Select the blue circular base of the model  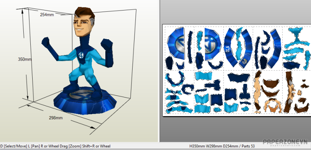click(85, 101)
